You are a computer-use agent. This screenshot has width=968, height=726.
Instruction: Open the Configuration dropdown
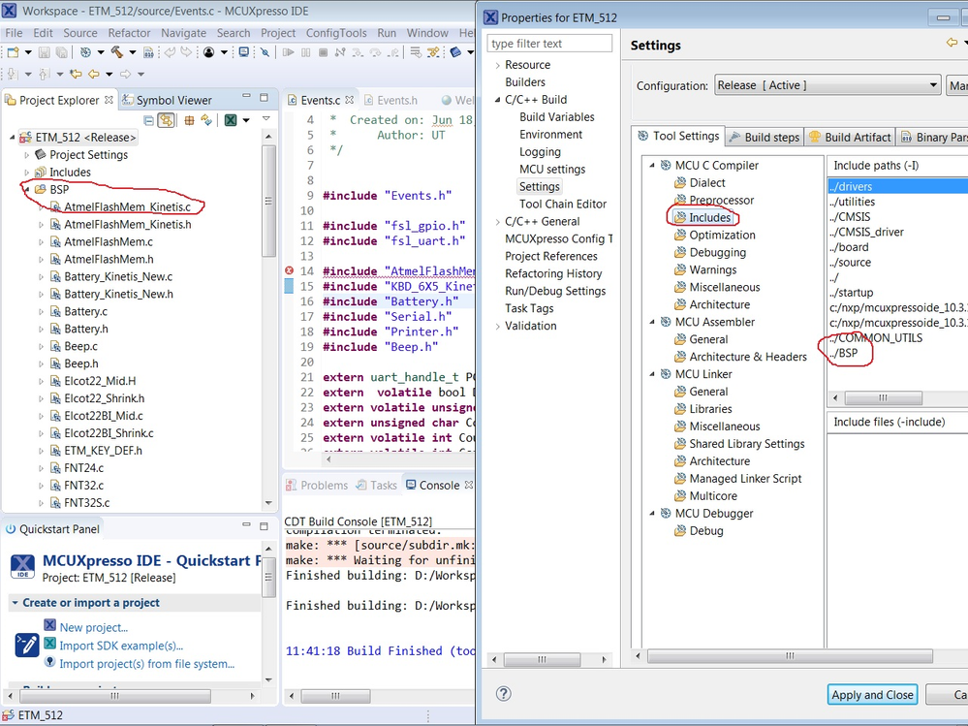[827, 85]
